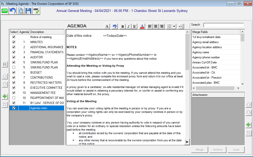Image resolution: width=253 pixels, height=157 pixels.
Task: Center align the agenda text
Action: click(x=156, y=26)
